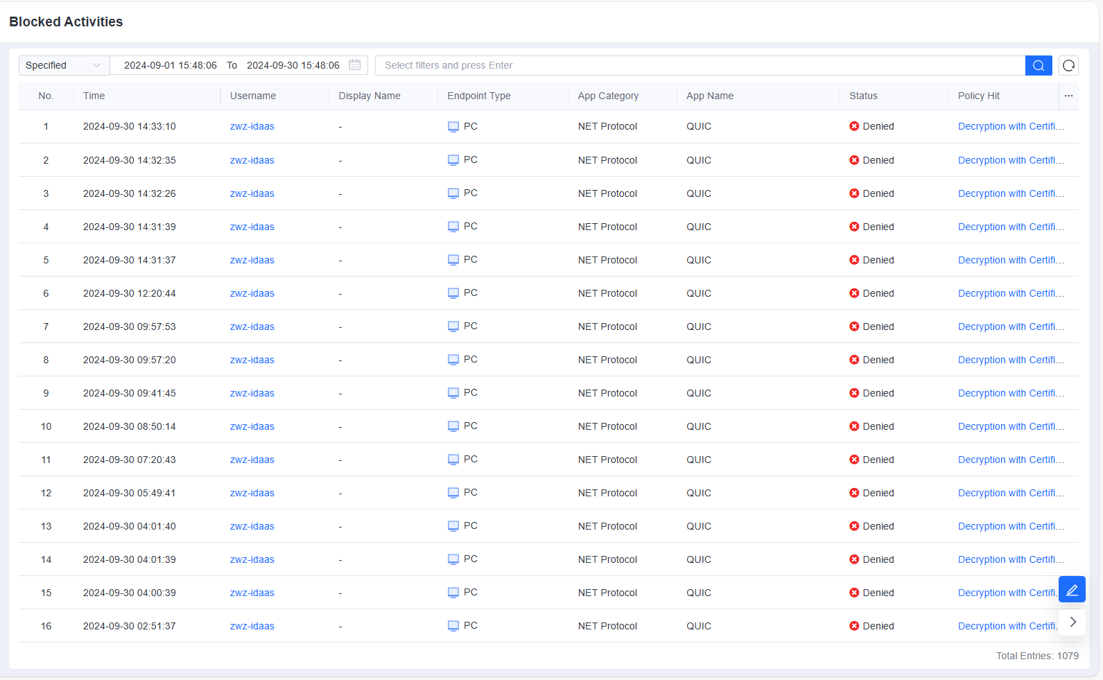Click row number 14 cell
The height and width of the screenshot is (680, 1103).
tap(46, 559)
